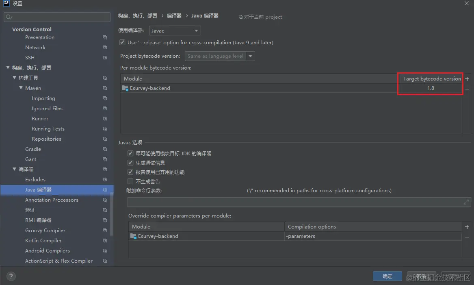Select the Java 编译器 settings page
The height and width of the screenshot is (285, 474).
click(57, 190)
